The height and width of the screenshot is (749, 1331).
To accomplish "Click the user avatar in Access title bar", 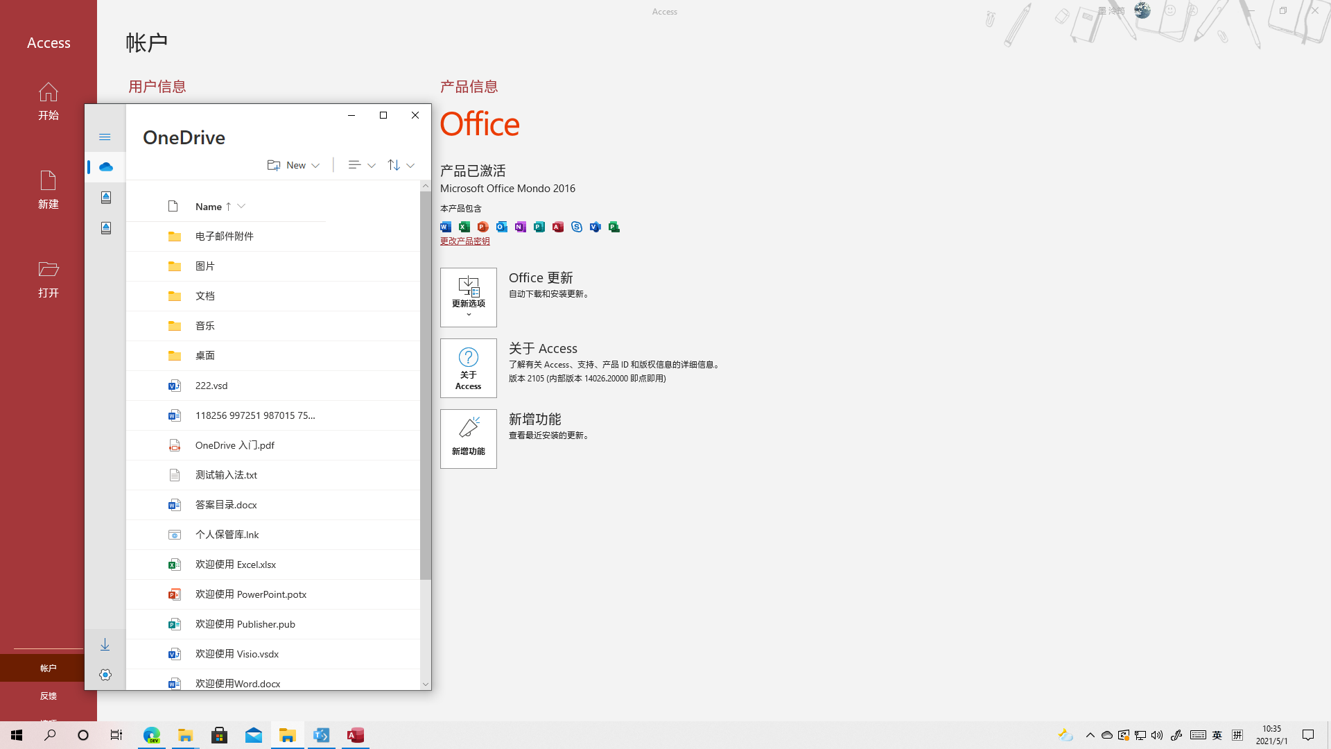I will click(x=1142, y=10).
